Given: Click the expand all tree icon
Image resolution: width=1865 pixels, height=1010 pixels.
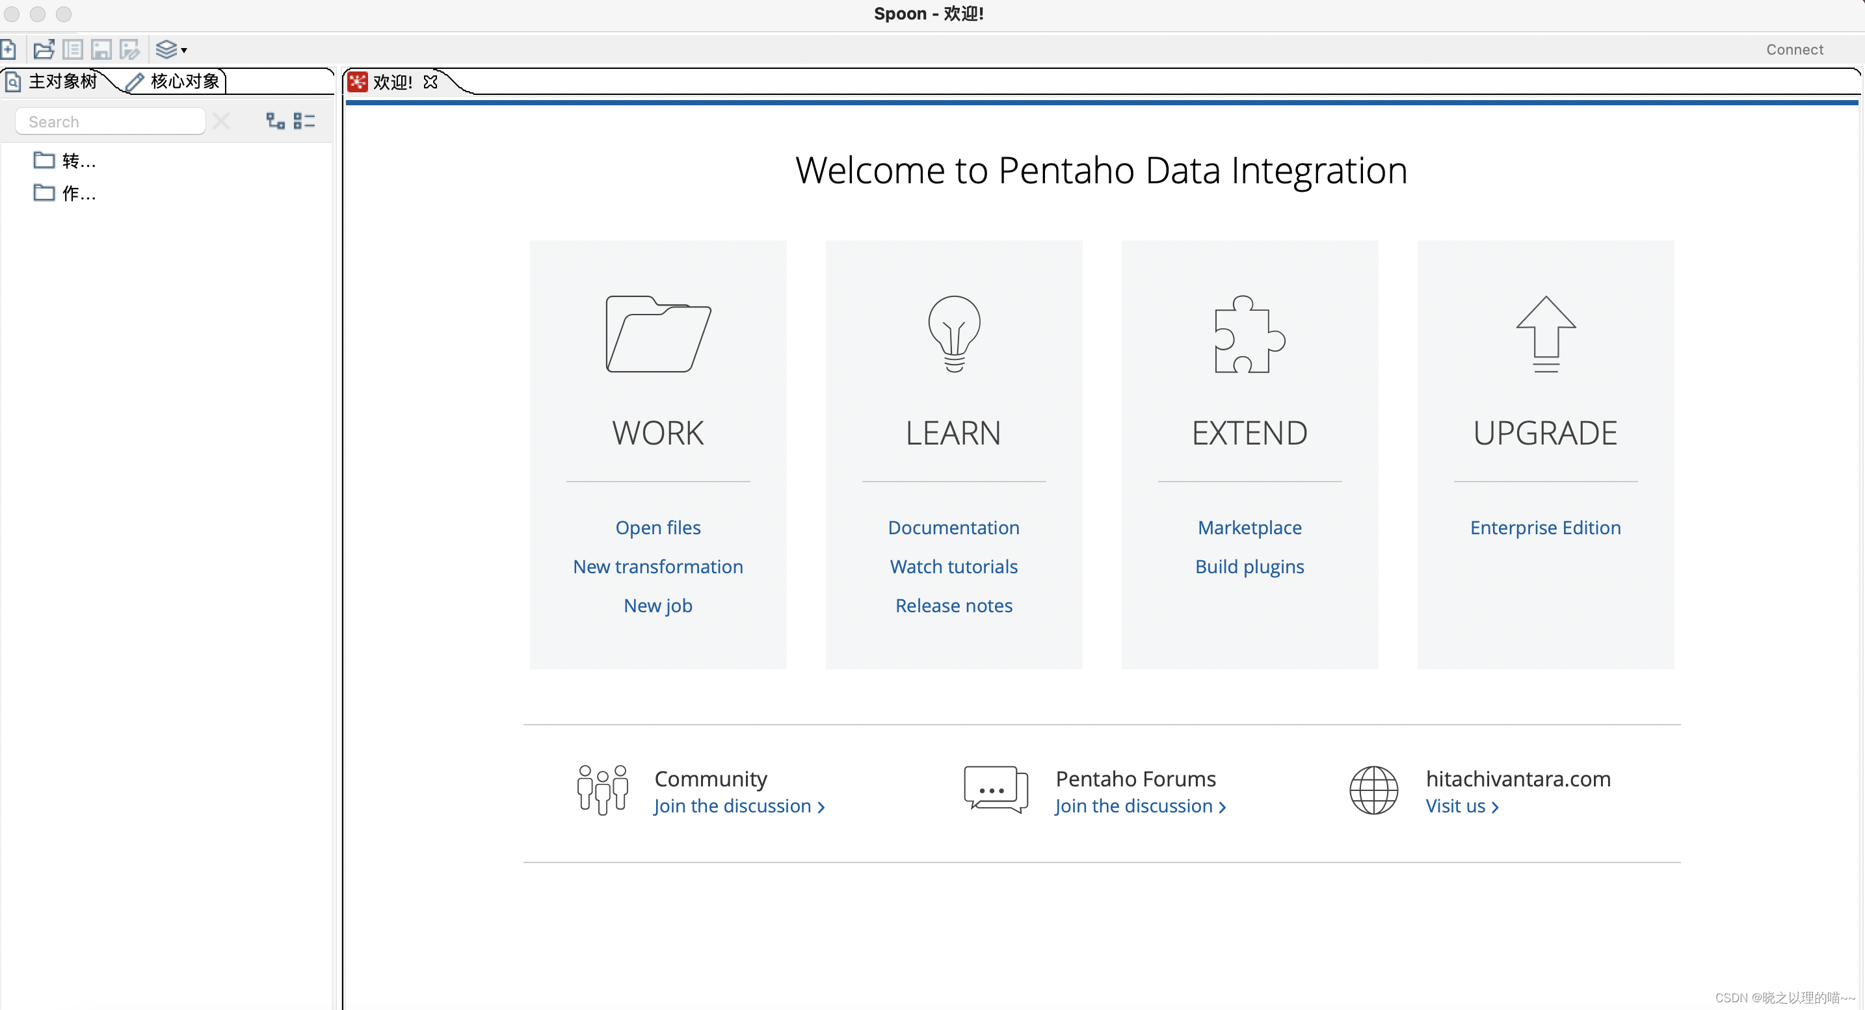Looking at the screenshot, I should (275, 121).
